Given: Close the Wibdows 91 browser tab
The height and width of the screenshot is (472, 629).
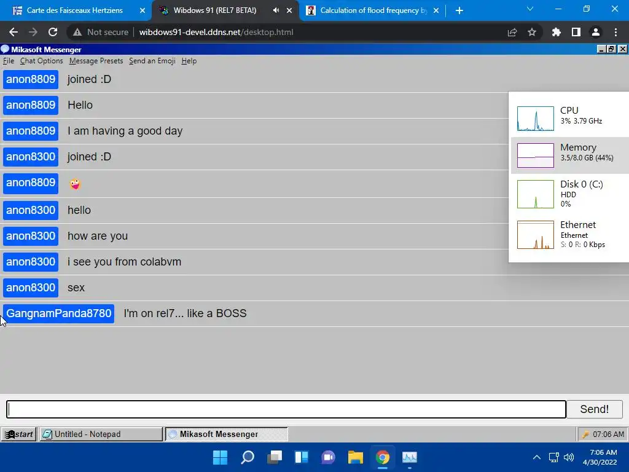Looking at the screenshot, I should pos(289,11).
